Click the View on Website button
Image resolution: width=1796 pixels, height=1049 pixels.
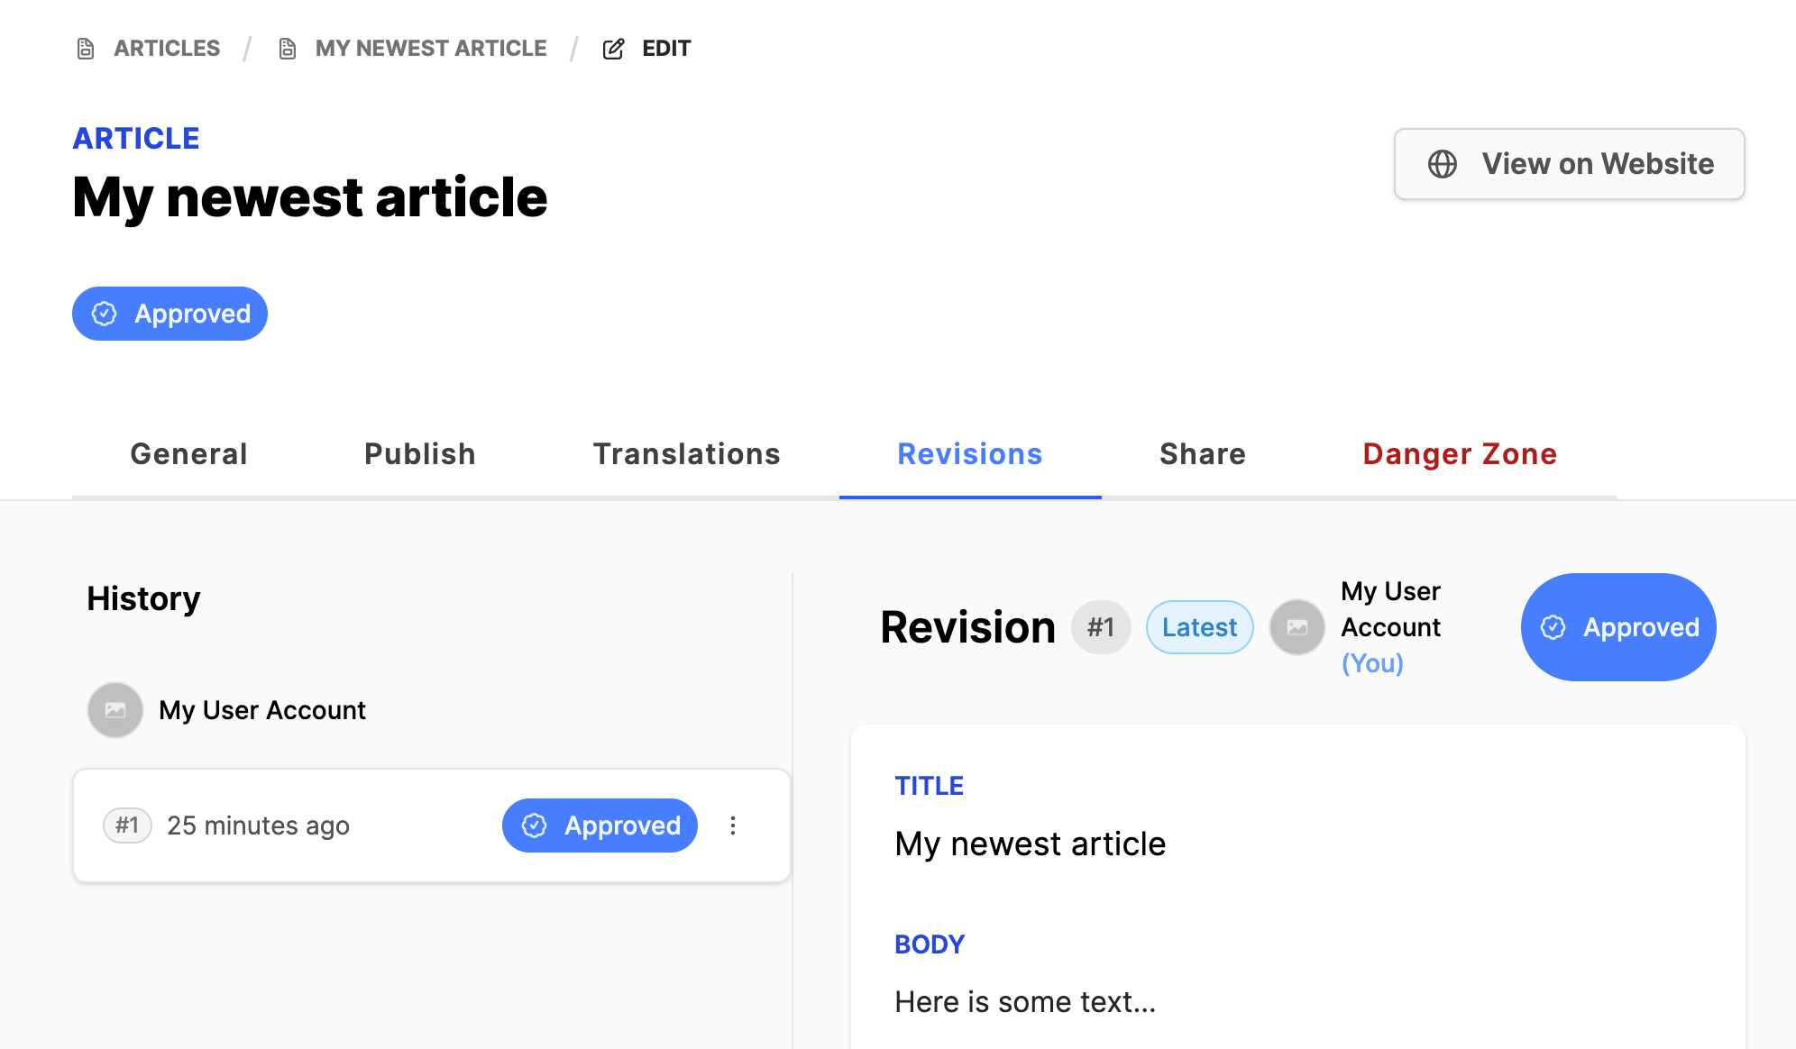click(x=1569, y=164)
